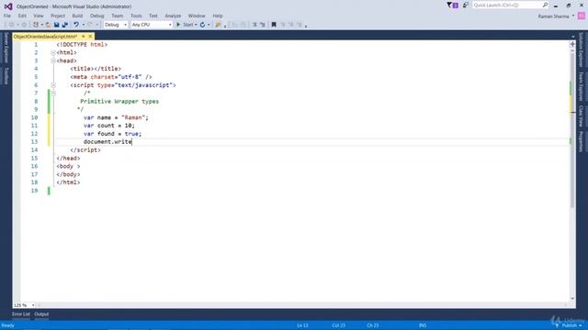Open the Build menu

coord(77,16)
